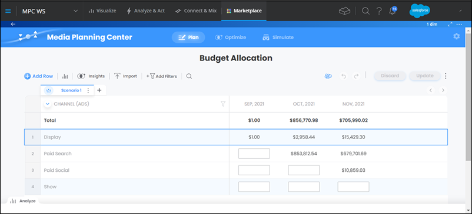Click the table search magnifier icon
This screenshot has height=214, width=472.
click(189, 76)
